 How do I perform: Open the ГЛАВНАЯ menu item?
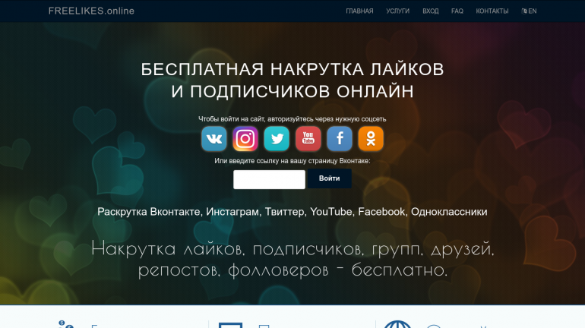359,11
